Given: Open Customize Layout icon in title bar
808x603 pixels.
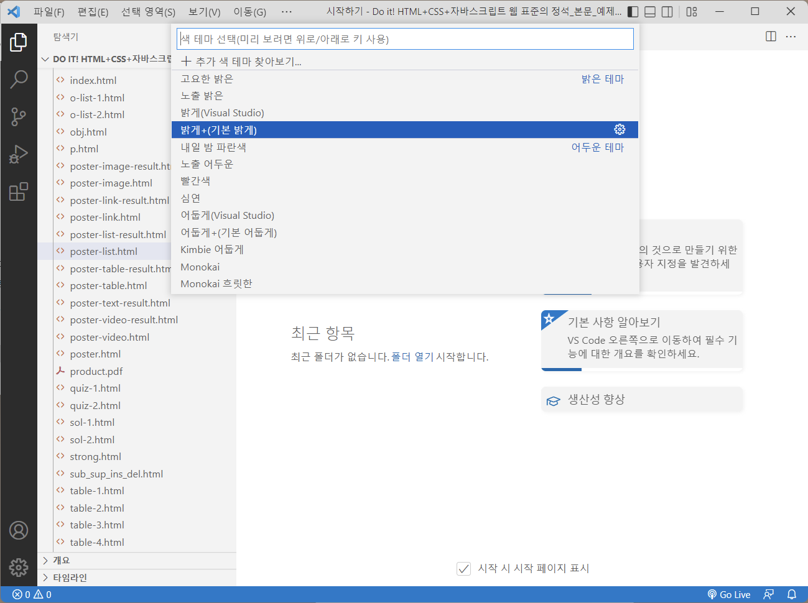Looking at the screenshot, I should (x=692, y=11).
